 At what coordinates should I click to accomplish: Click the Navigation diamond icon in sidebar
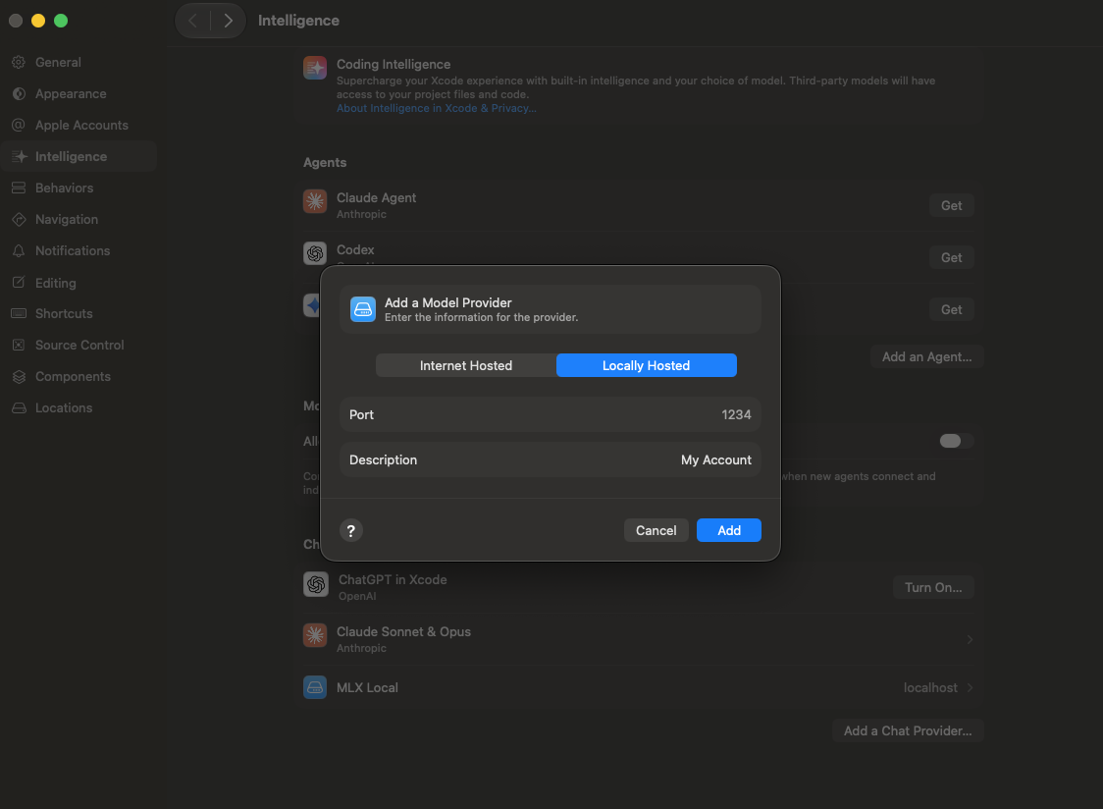(x=19, y=219)
